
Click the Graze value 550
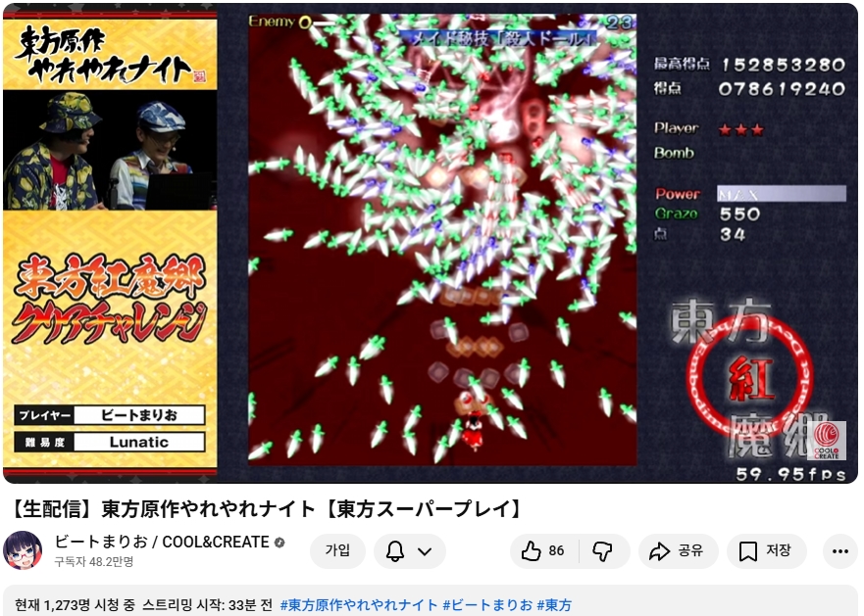tap(740, 214)
